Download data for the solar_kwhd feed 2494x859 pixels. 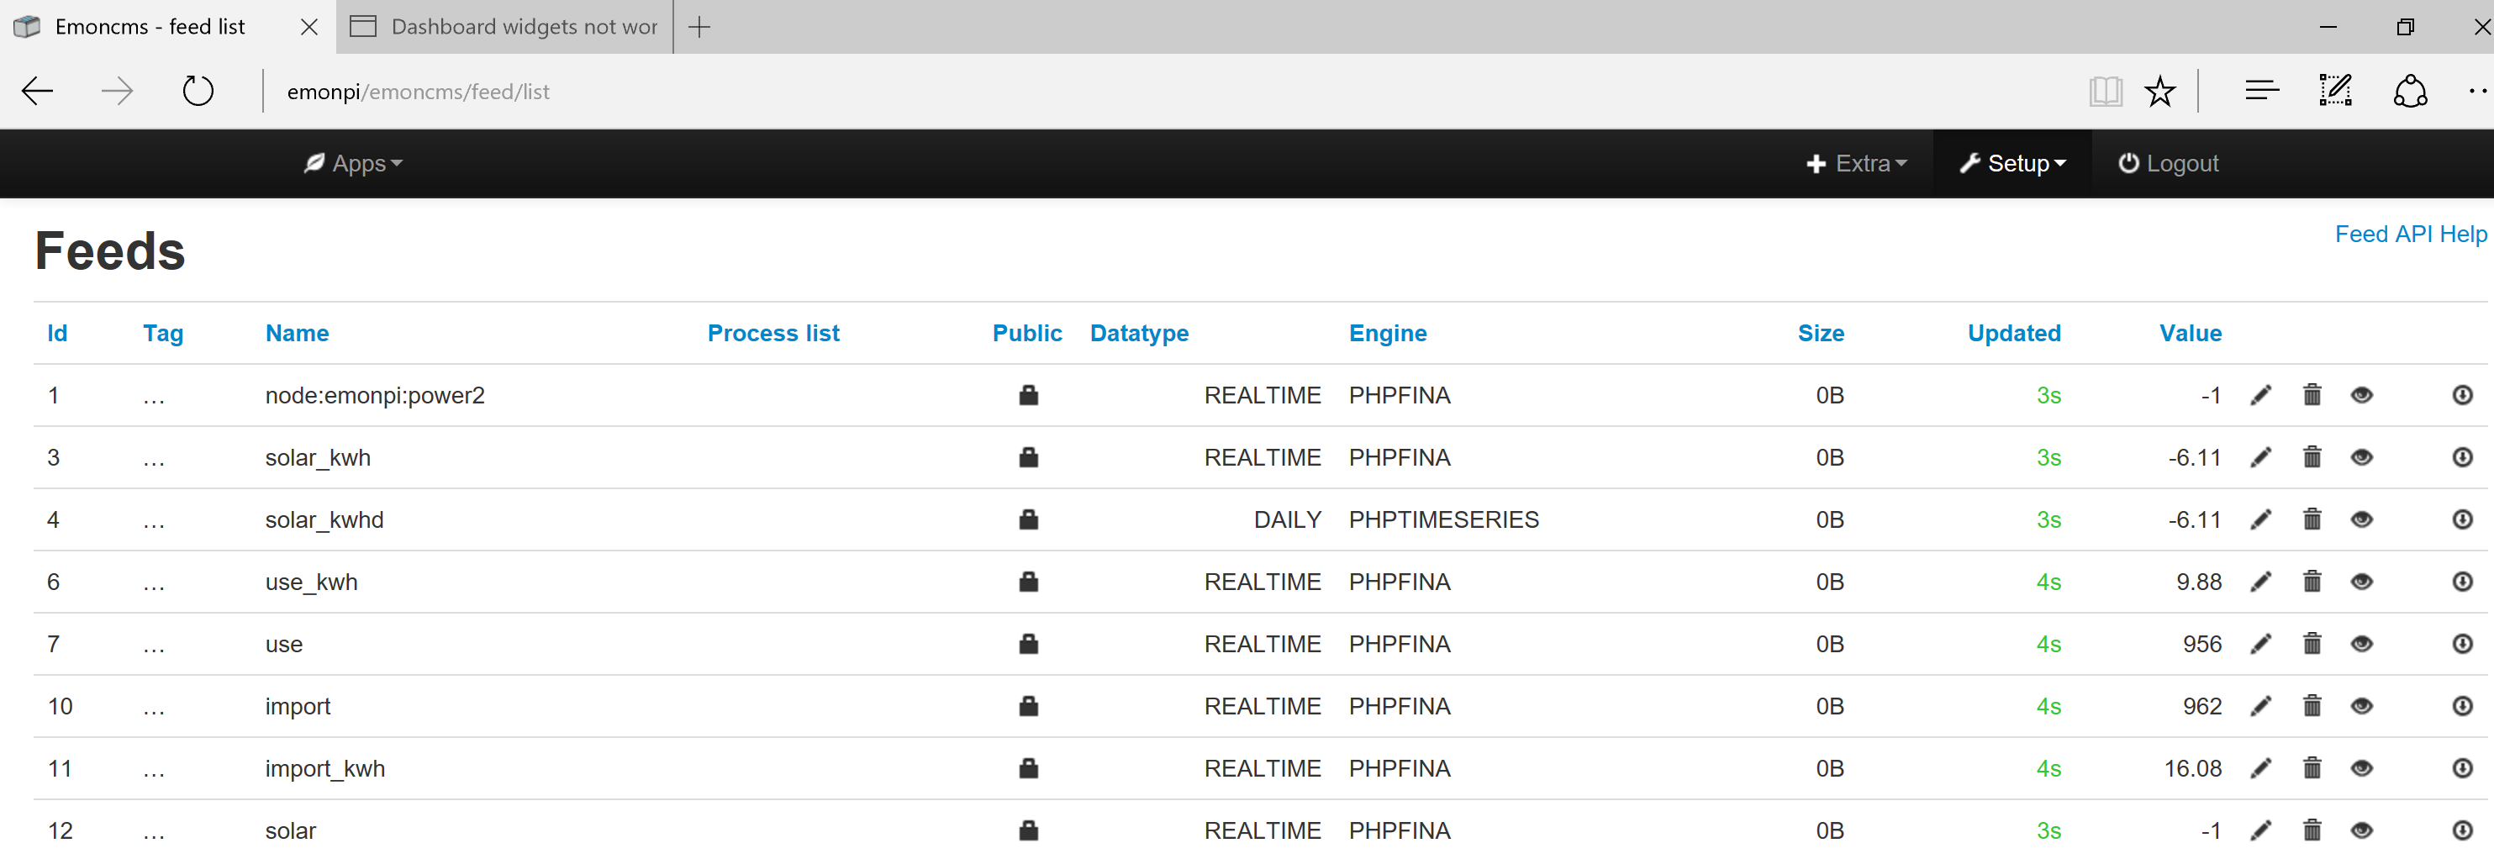pos(2462,520)
